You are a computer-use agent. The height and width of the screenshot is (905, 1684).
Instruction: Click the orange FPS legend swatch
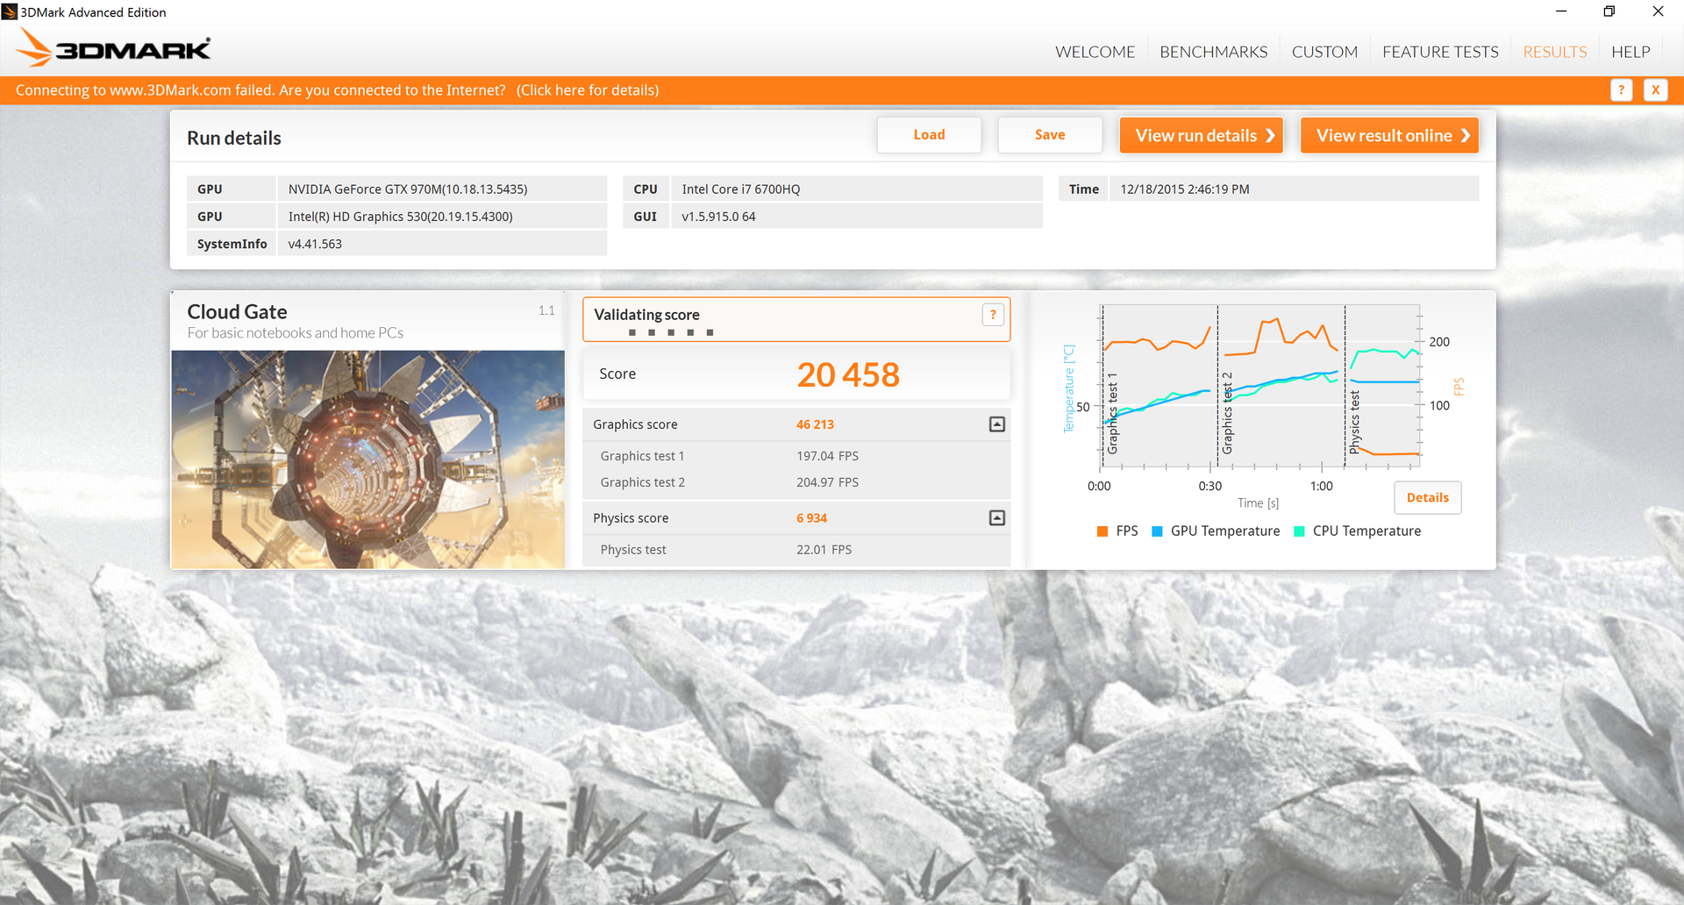(1102, 531)
